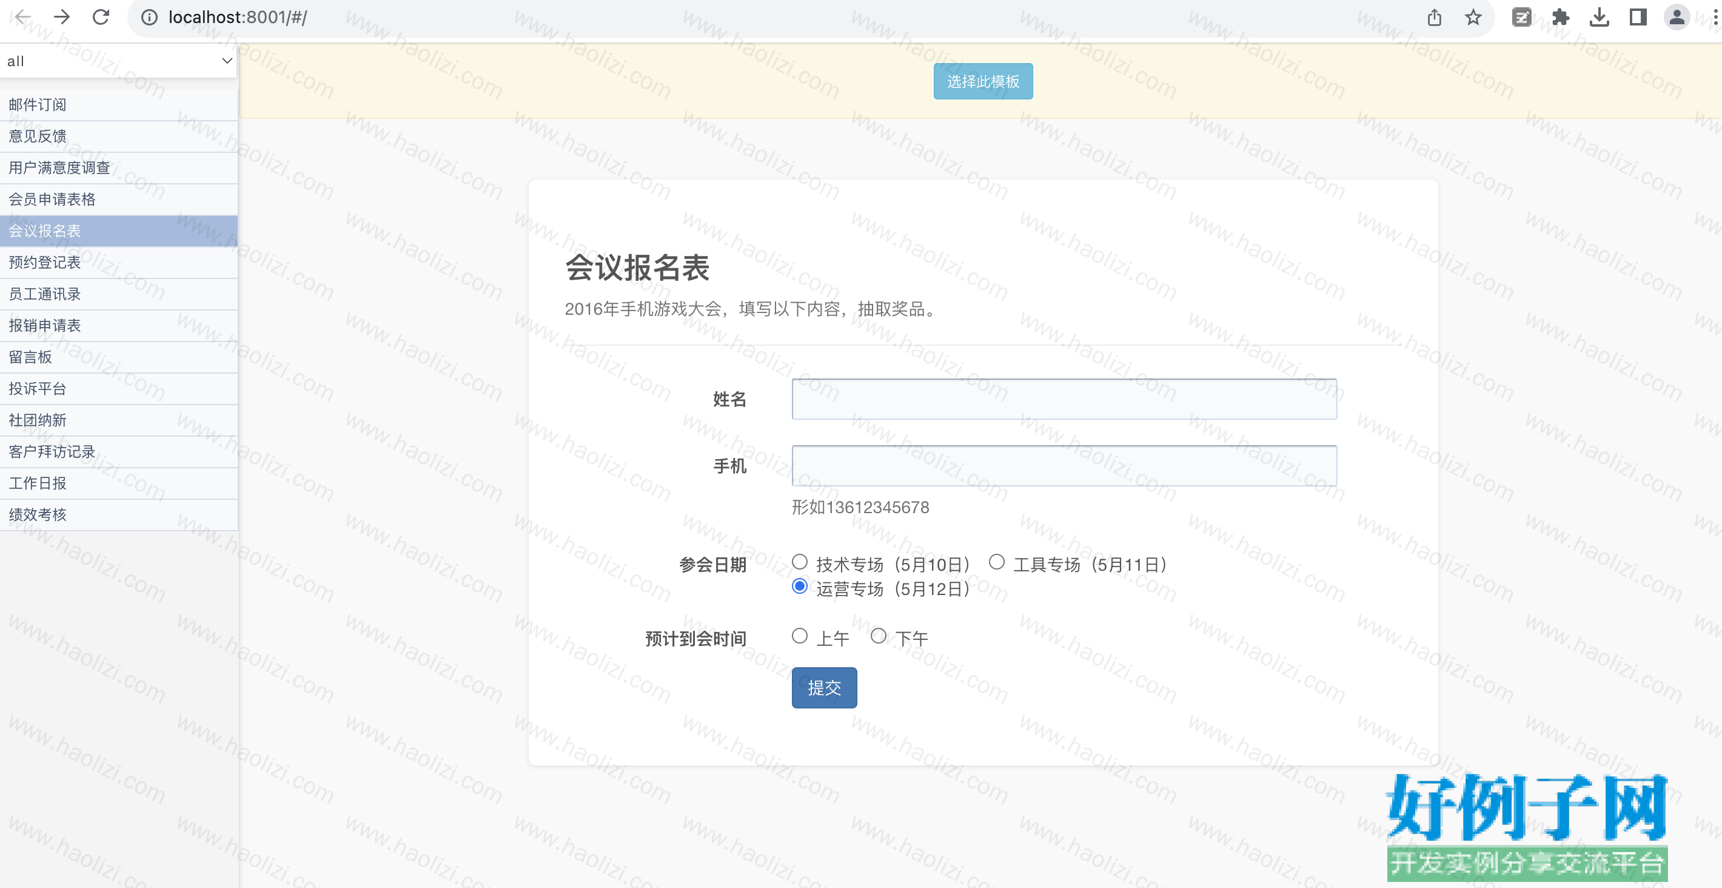Select 工具专场（5月11日）radio button

997,562
